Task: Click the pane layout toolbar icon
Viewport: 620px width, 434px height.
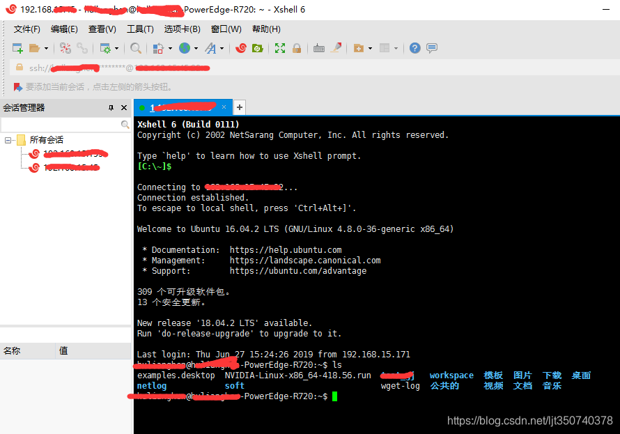Action: click(x=385, y=48)
